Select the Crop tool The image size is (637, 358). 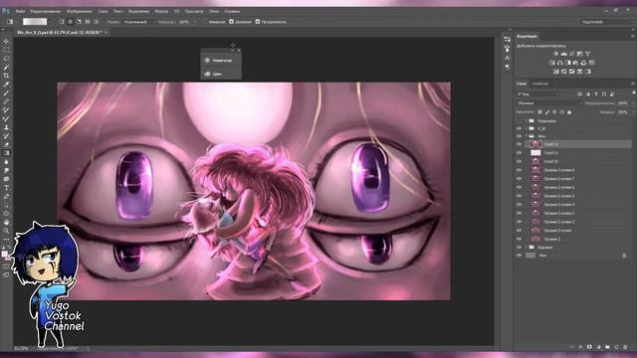tap(6, 76)
